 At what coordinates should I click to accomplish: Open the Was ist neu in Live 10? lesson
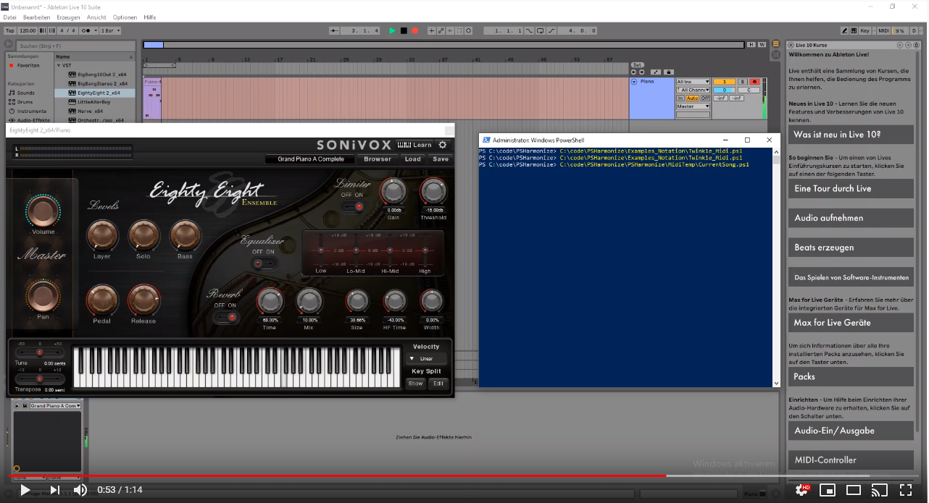pos(851,135)
